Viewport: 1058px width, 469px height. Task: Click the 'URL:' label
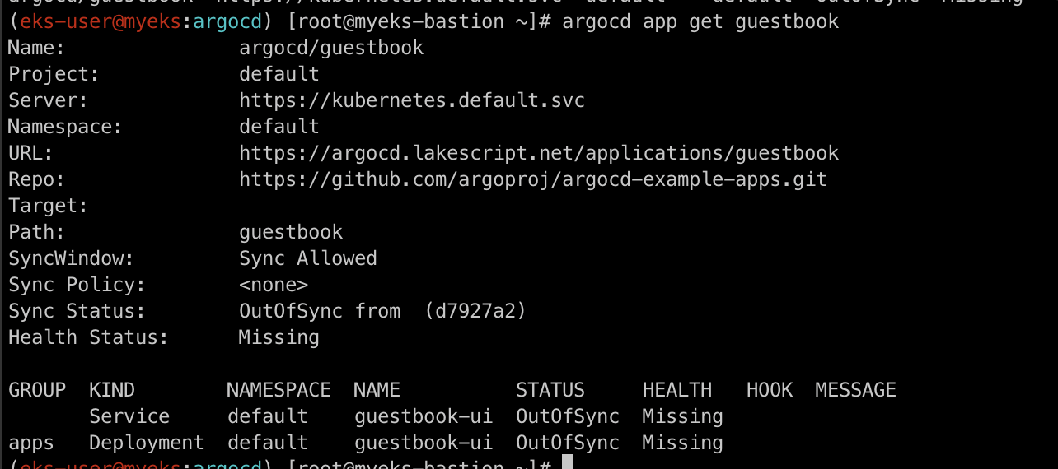(x=30, y=154)
